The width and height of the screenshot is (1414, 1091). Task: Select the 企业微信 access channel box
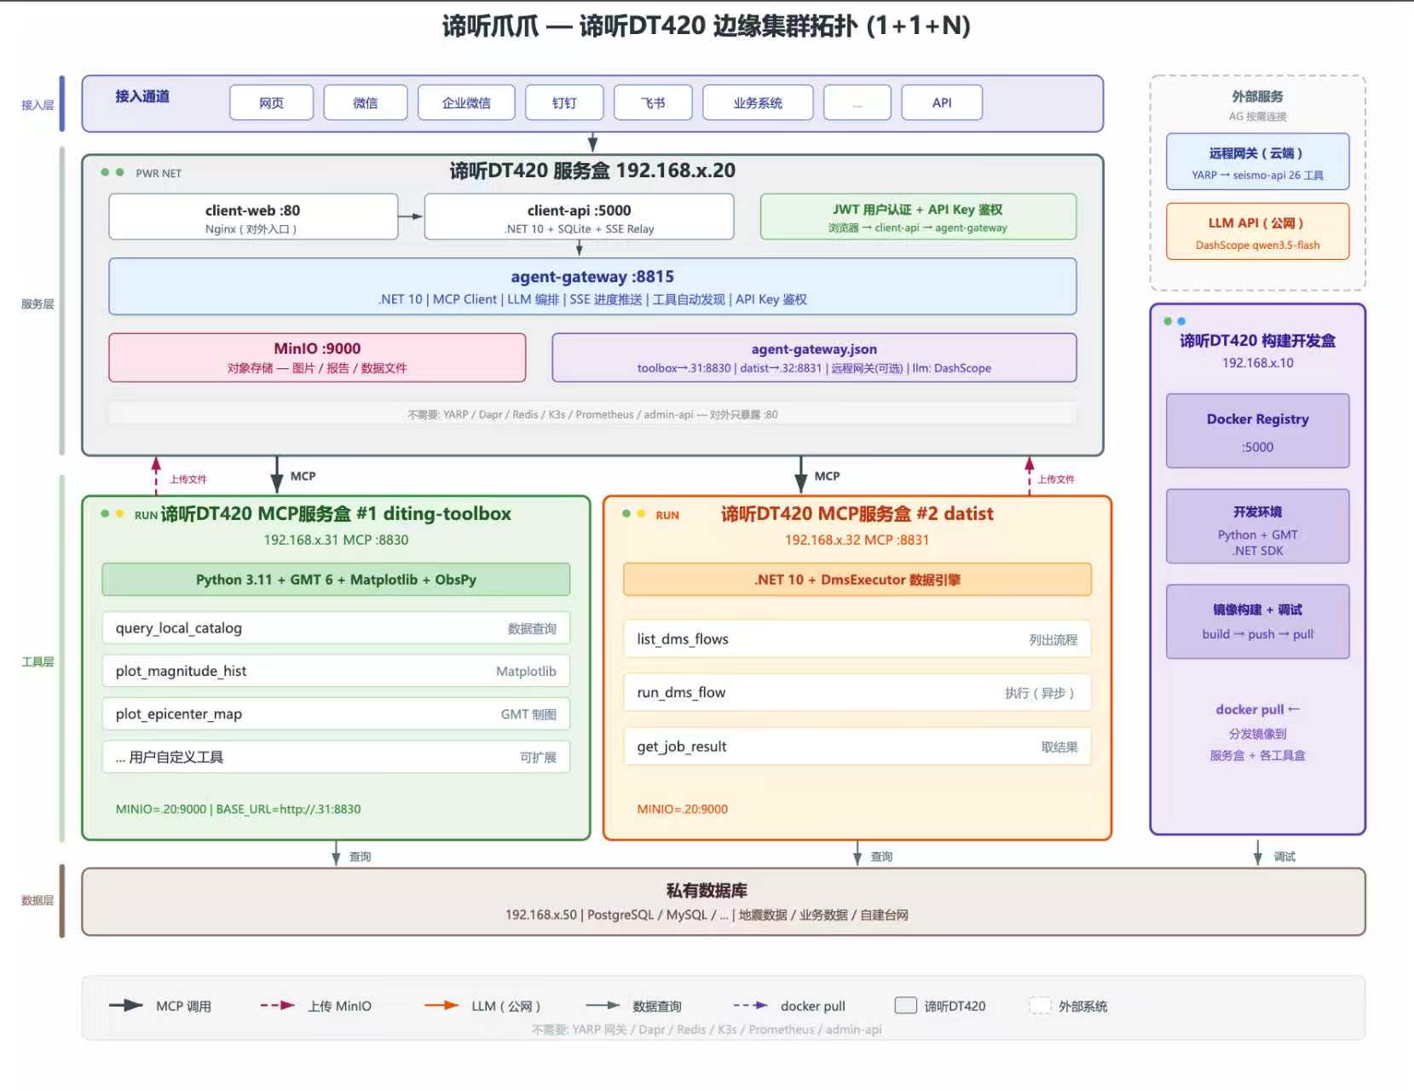click(x=466, y=103)
